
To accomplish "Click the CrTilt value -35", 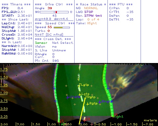I will pos(130,12).
